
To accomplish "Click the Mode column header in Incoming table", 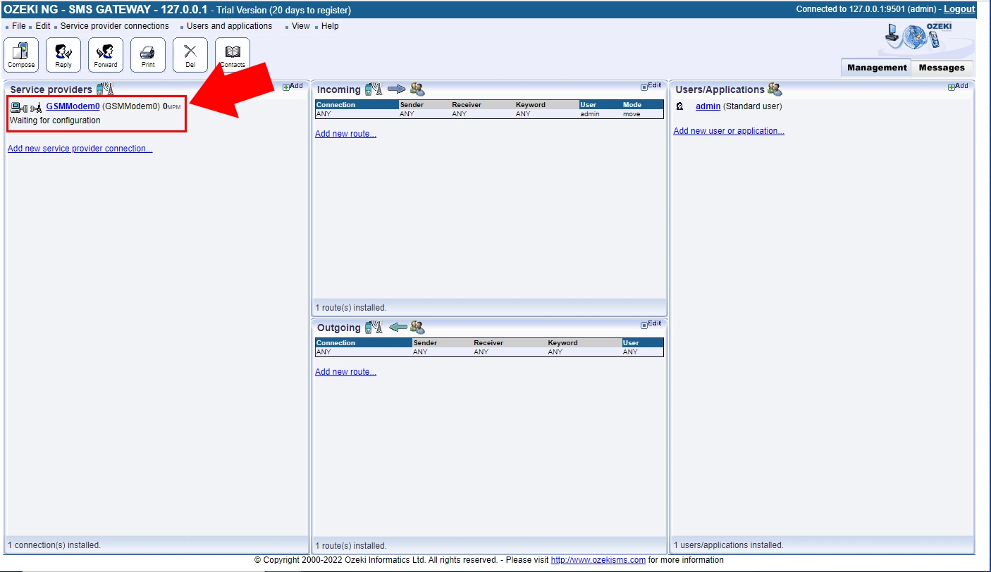I will click(642, 105).
